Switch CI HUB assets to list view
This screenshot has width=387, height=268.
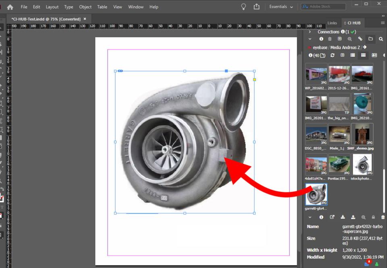pos(352,55)
